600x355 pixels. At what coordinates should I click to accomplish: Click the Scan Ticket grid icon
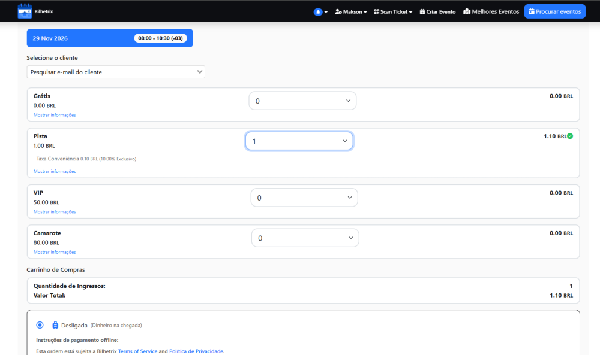pyautogui.click(x=376, y=11)
